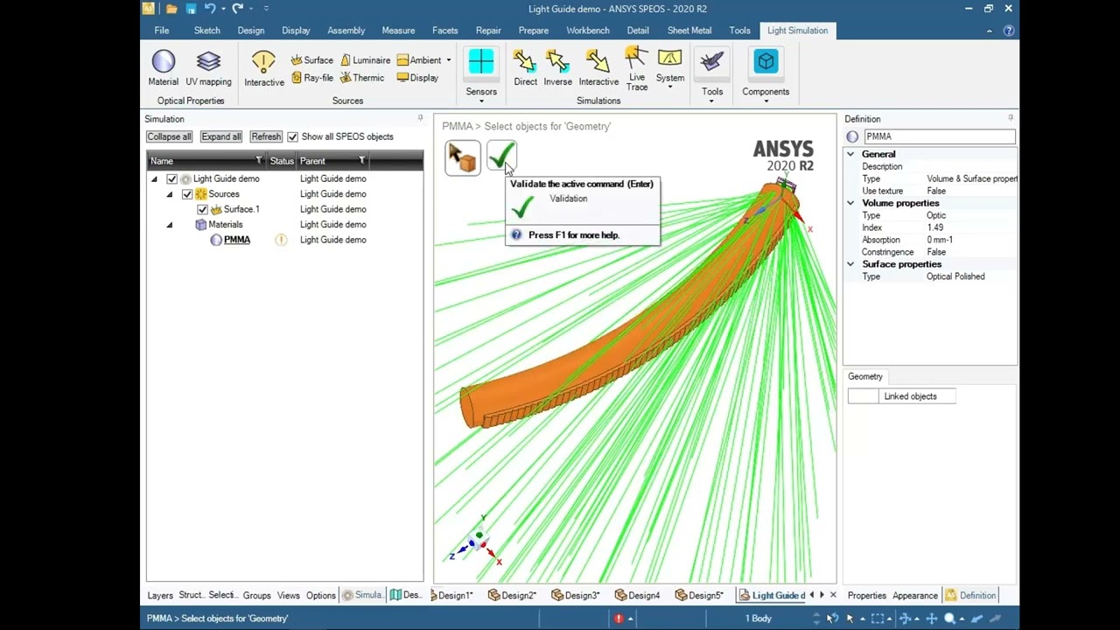
Task: Uncheck the Surface.1 checkbox
Action: tap(202, 209)
